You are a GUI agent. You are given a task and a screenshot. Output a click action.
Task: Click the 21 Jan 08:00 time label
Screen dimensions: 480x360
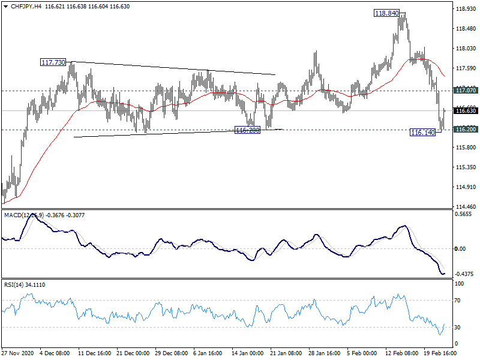(286, 353)
